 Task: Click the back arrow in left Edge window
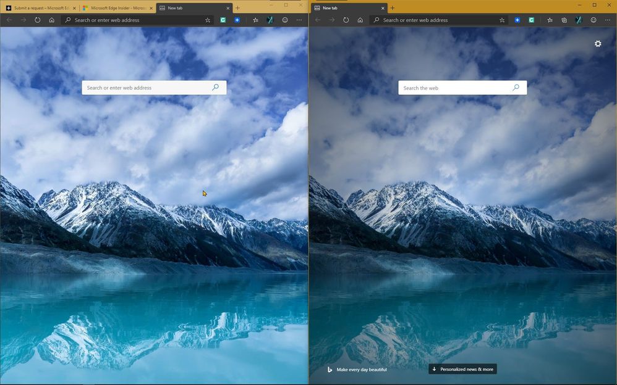point(9,20)
